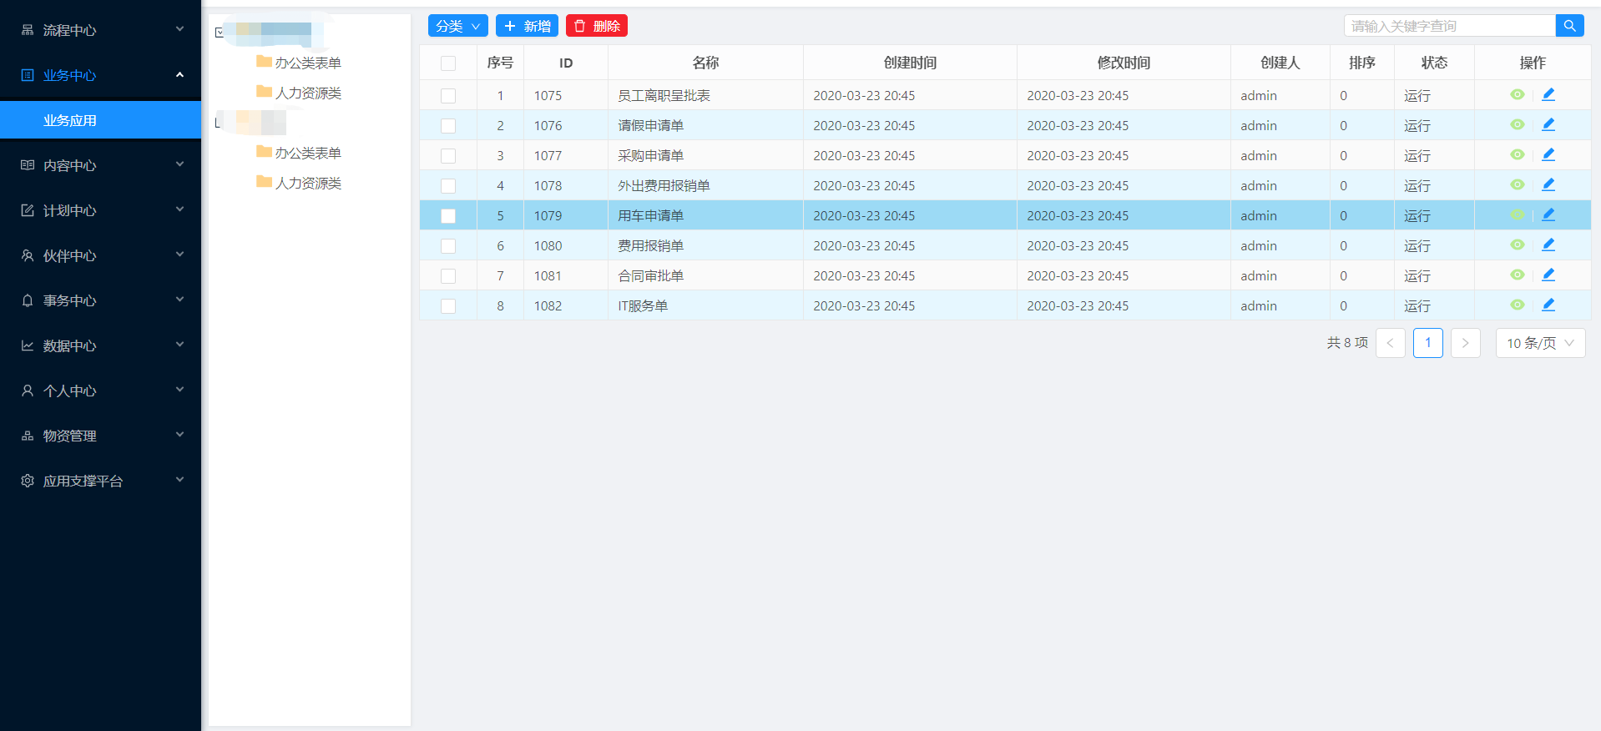1601x731 pixels.
Task: Tick the checkbox for row 1079
Action: pyautogui.click(x=448, y=216)
